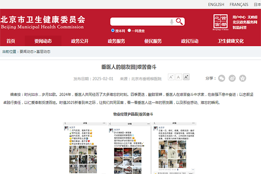261x174 pixels.
Task: Share article to Weibo
Action: pos(232,78)
